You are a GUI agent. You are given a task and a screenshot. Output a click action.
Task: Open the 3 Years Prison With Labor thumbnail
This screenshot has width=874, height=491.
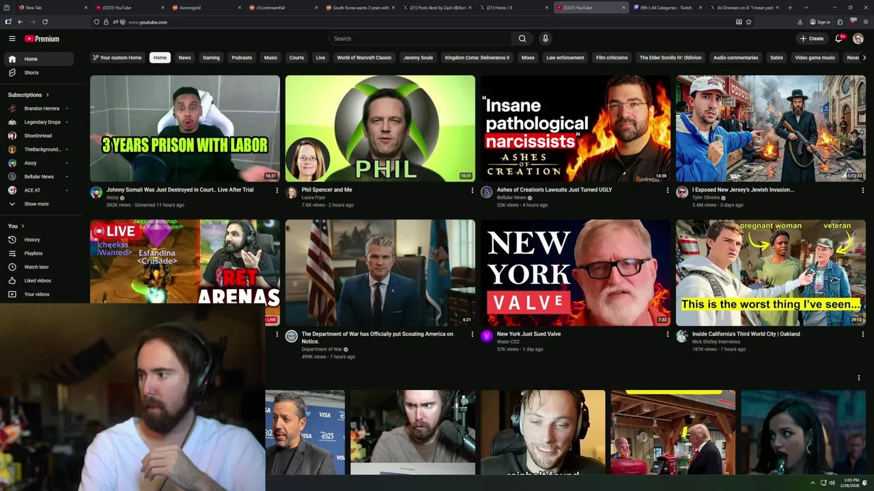click(x=185, y=128)
